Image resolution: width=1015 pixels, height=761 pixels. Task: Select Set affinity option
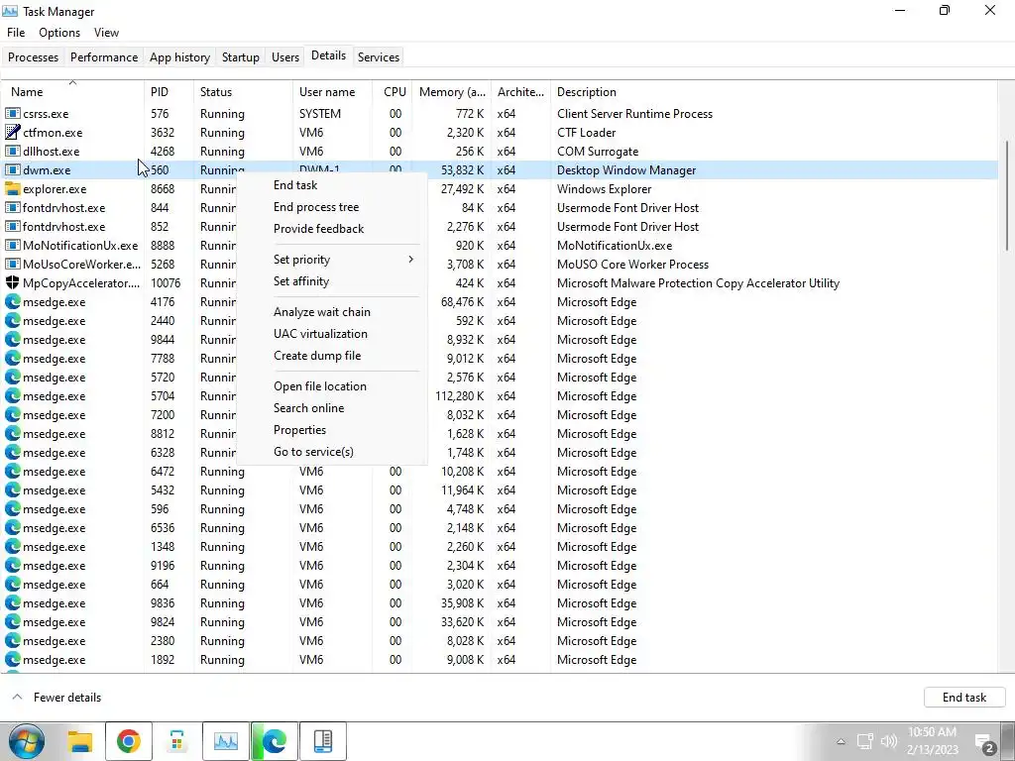click(331, 281)
